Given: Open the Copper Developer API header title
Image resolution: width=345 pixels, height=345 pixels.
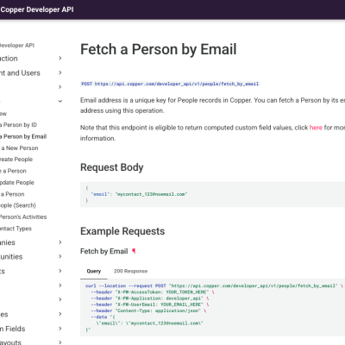Looking at the screenshot, I should tap(37, 9).
